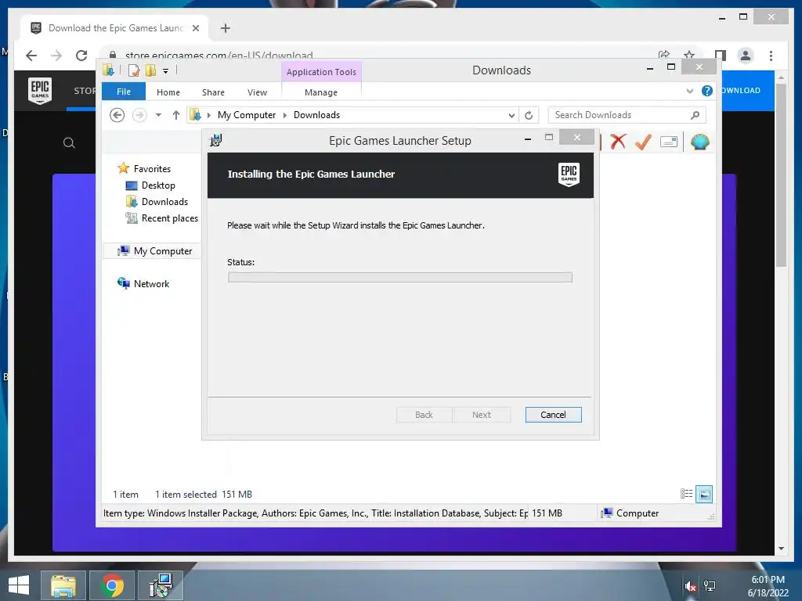This screenshot has width=802, height=601.
Task: Go back in File Explorer navigation
Action: [x=117, y=115]
